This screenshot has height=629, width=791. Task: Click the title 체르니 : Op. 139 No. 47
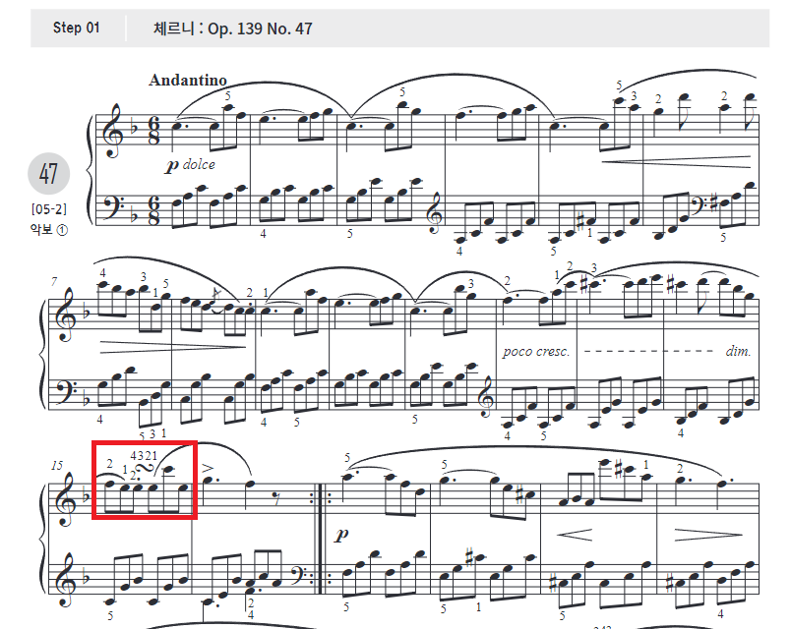(x=232, y=29)
